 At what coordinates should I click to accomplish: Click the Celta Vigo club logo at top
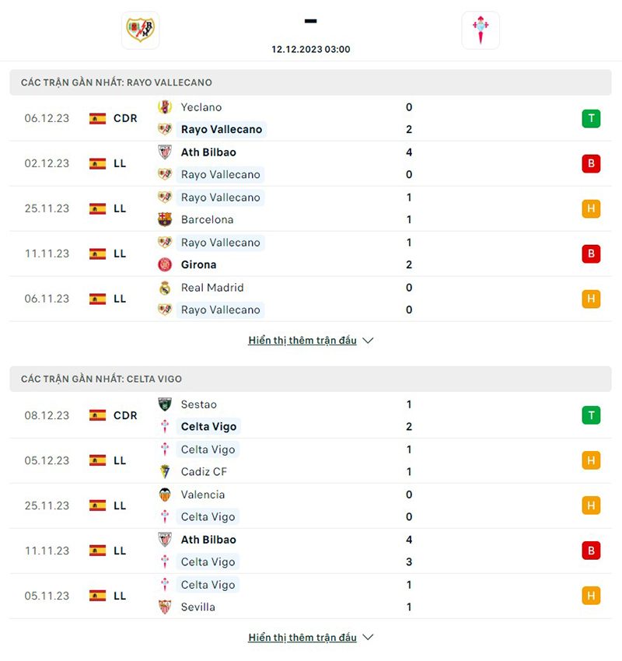tap(480, 30)
